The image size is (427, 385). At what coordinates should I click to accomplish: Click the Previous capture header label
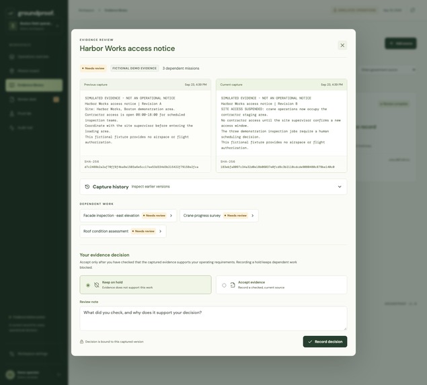(x=95, y=85)
